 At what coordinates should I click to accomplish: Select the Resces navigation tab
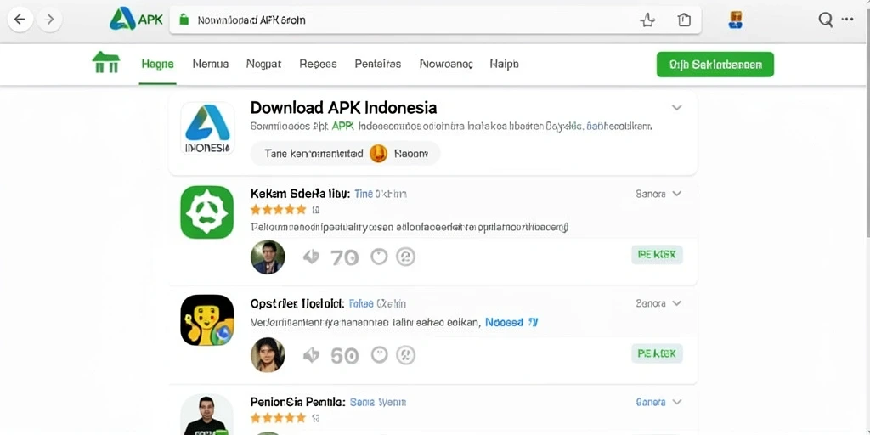click(318, 64)
